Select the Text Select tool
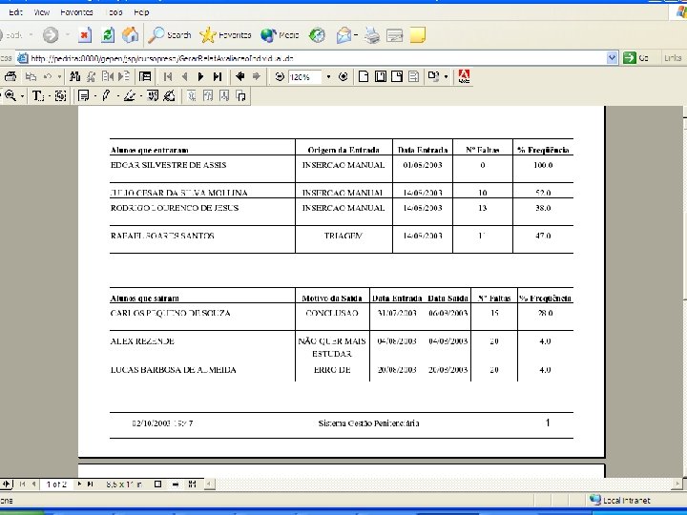Screen dimensions: 687x515 click(37, 95)
